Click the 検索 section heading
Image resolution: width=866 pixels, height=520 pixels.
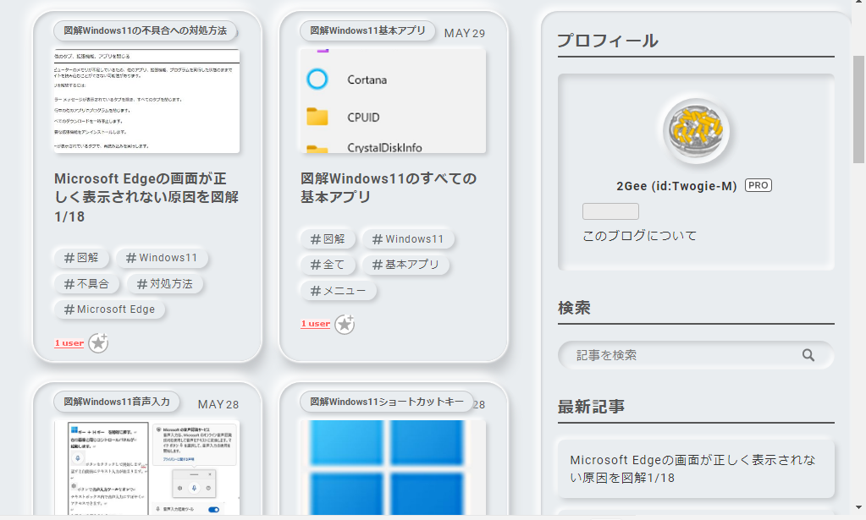574,308
